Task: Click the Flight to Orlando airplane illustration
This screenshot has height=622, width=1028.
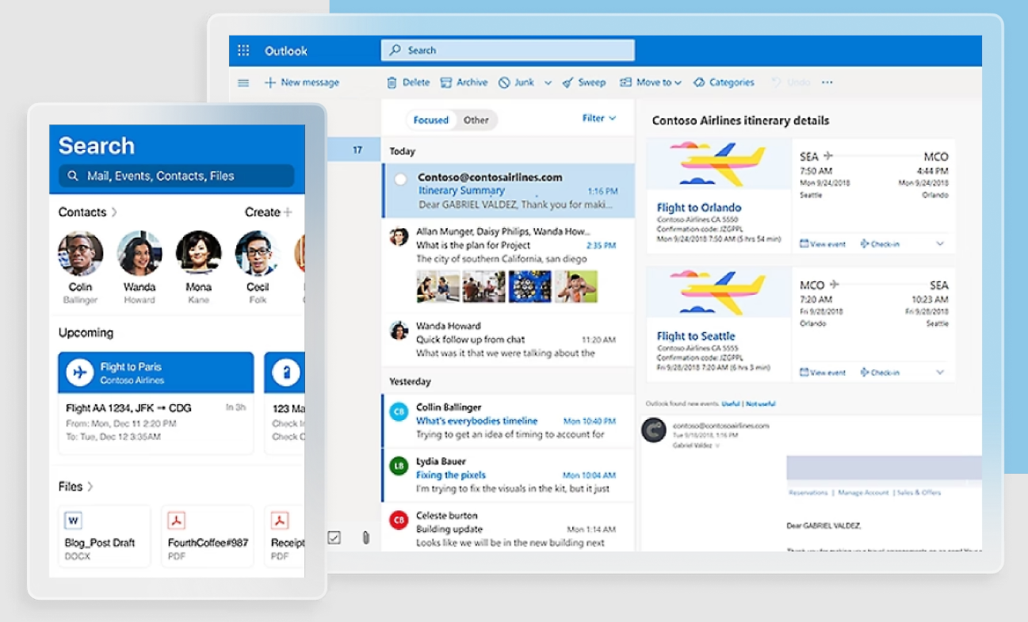Action: (718, 165)
